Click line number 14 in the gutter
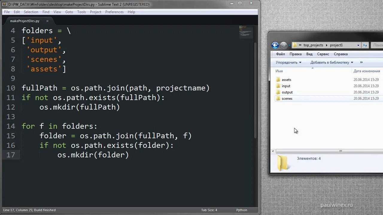 point(10,126)
